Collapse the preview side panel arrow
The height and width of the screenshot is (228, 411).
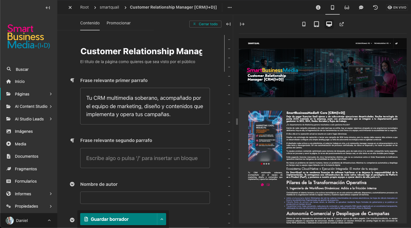pyautogui.click(x=242, y=24)
